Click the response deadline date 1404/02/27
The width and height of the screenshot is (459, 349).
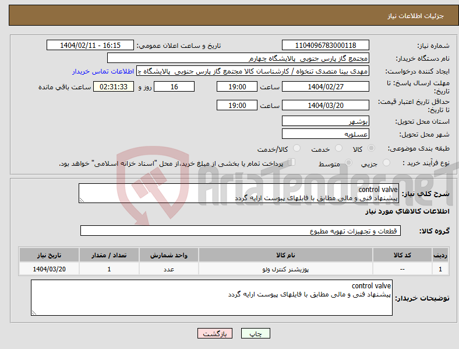click(325, 86)
